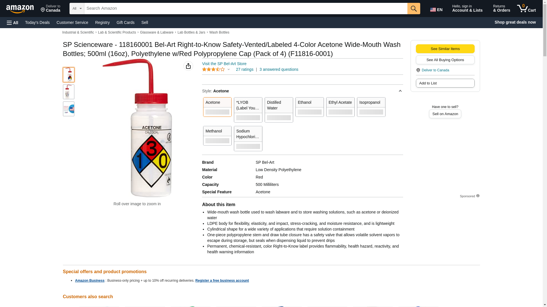
Task: Click the magnifying glass search button
Action: point(413,9)
